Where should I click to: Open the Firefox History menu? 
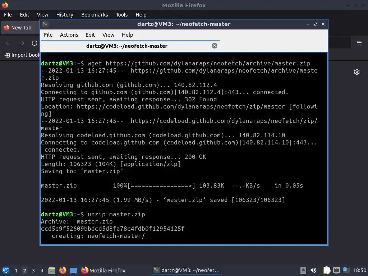pos(65,15)
